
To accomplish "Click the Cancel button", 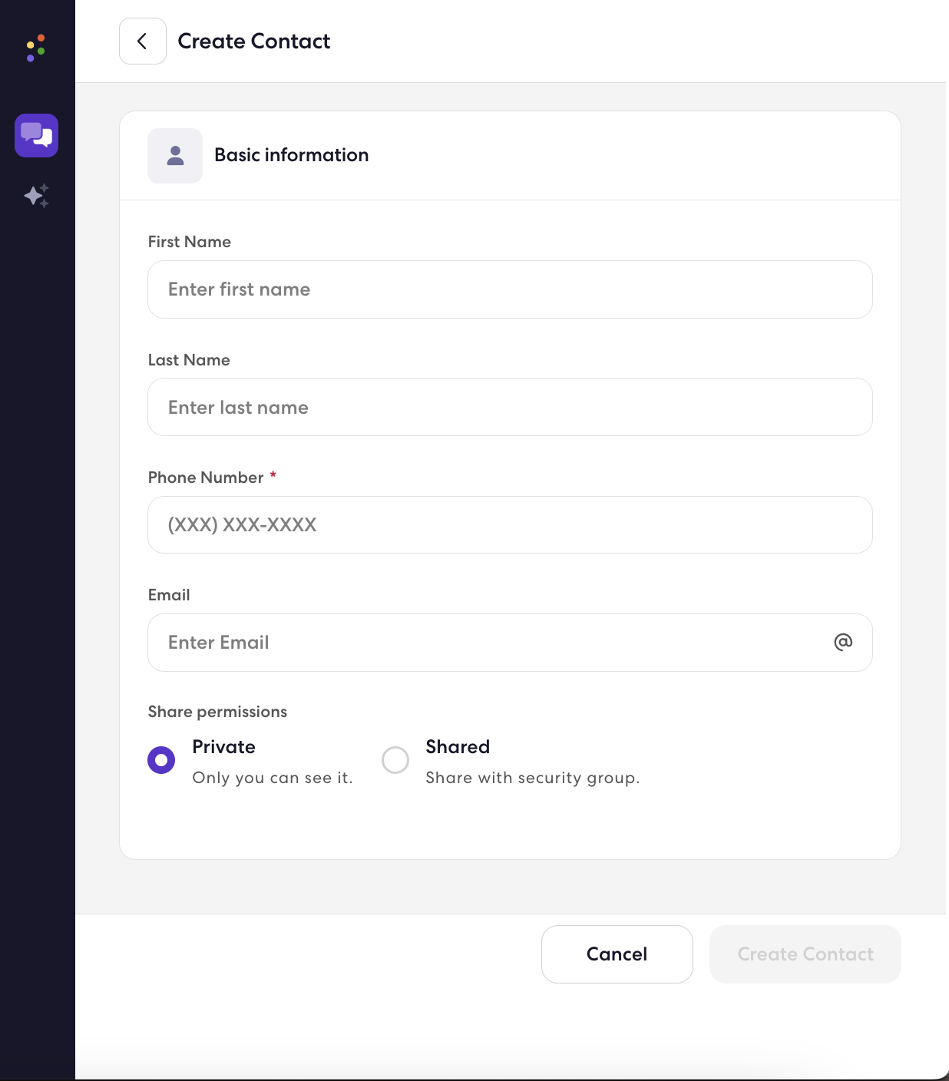I will coord(617,954).
